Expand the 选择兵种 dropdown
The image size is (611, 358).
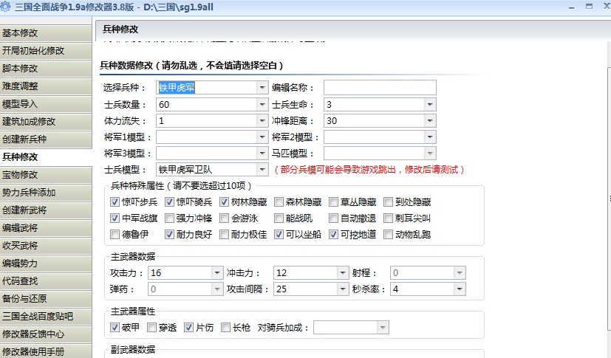coord(262,88)
